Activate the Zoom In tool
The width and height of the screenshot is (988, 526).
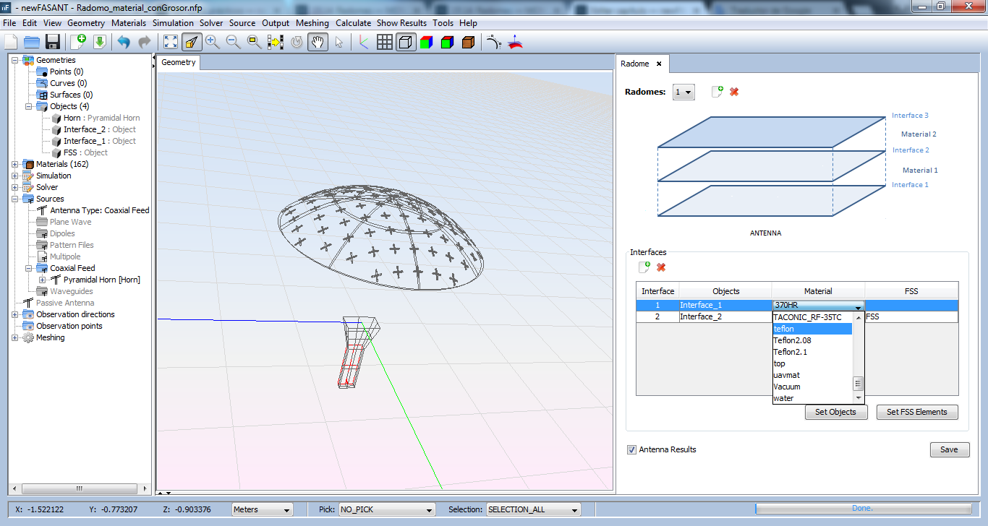tap(213, 42)
